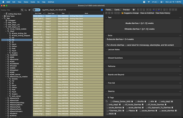Apply subscript formatting icon

point(150,10)
